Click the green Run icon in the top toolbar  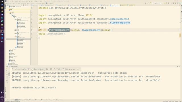pyautogui.click(x=163, y=3)
